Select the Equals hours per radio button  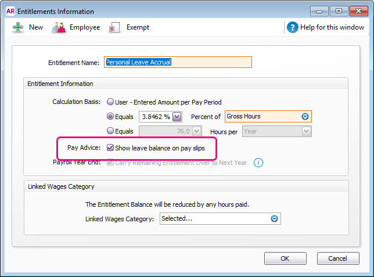(110, 131)
